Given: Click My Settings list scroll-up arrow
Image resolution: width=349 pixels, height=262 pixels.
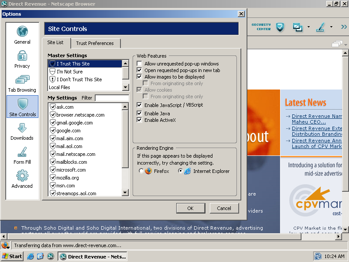Looking at the screenshot, I should point(125,107).
